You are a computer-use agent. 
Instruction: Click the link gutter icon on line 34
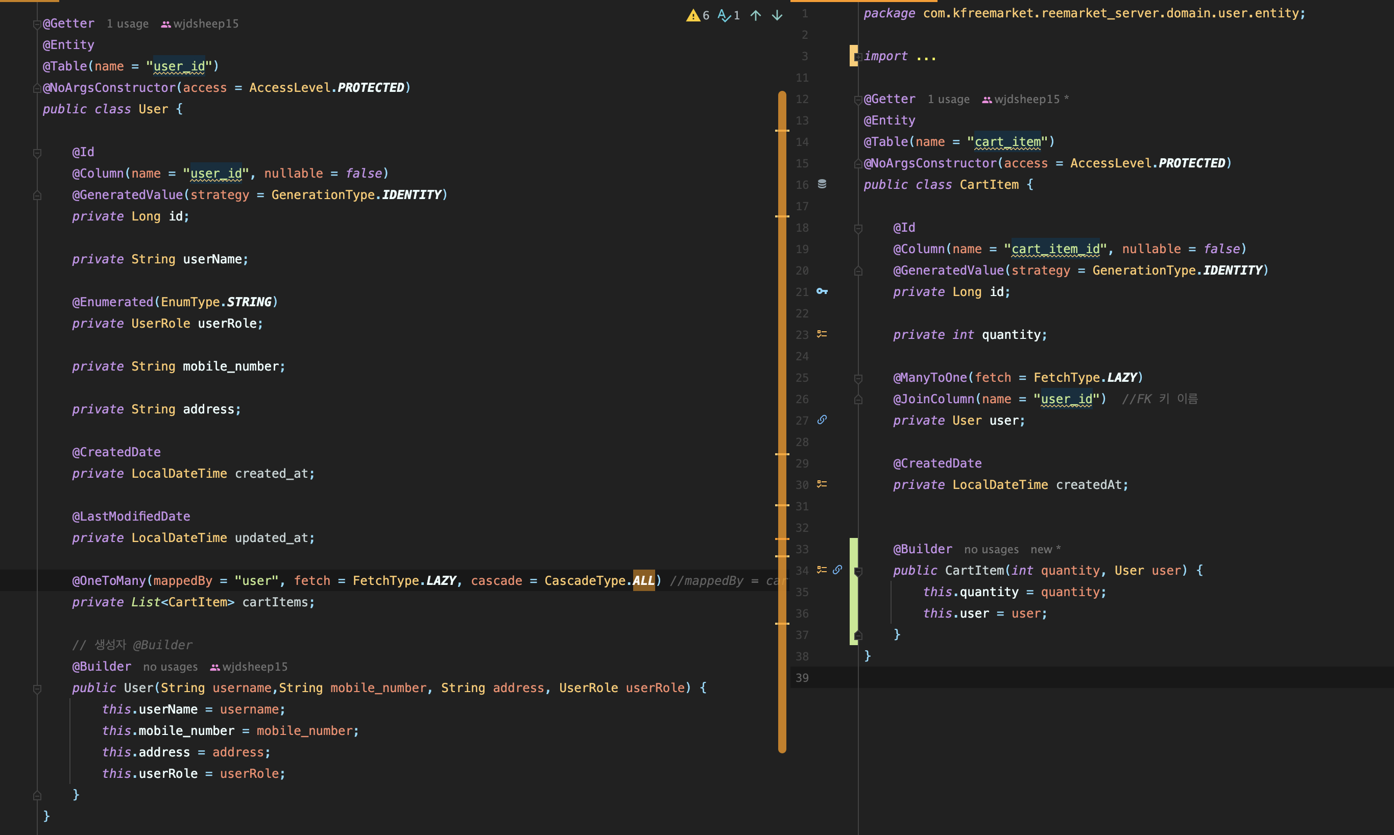pos(837,570)
